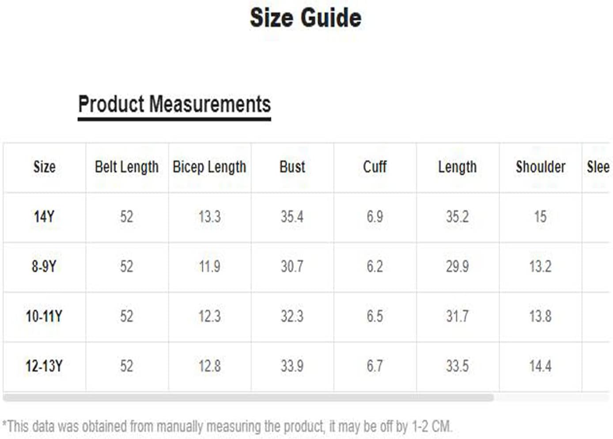Select the Product Measurements tab heading
Viewport: 613px width, 439px height.
coord(174,106)
